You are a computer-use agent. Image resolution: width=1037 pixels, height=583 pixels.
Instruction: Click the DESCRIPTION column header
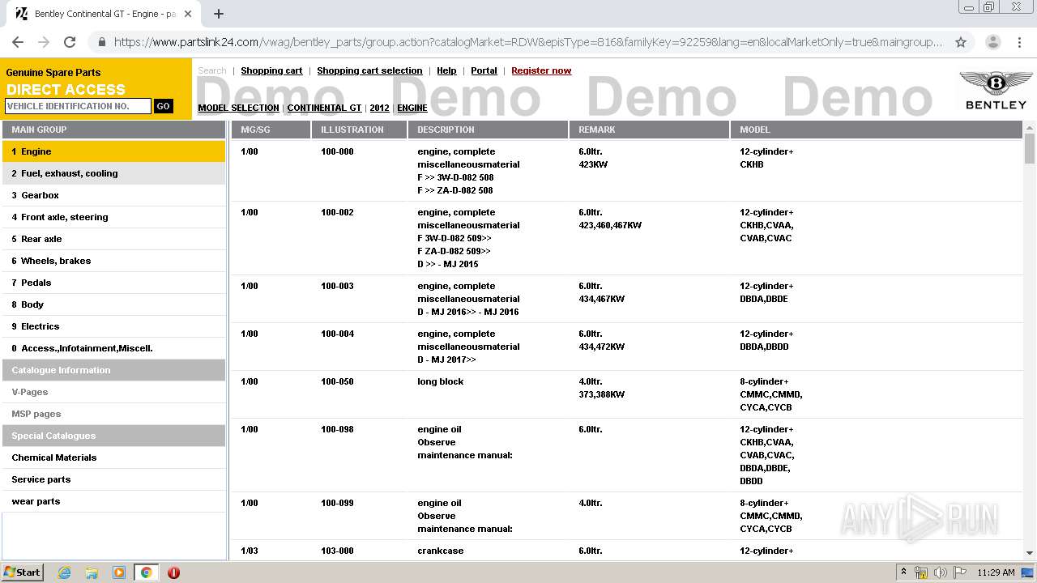coord(488,130)
